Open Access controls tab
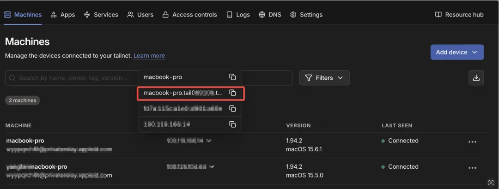The height and width of the screenshot is (189, 499). [190, 15]
